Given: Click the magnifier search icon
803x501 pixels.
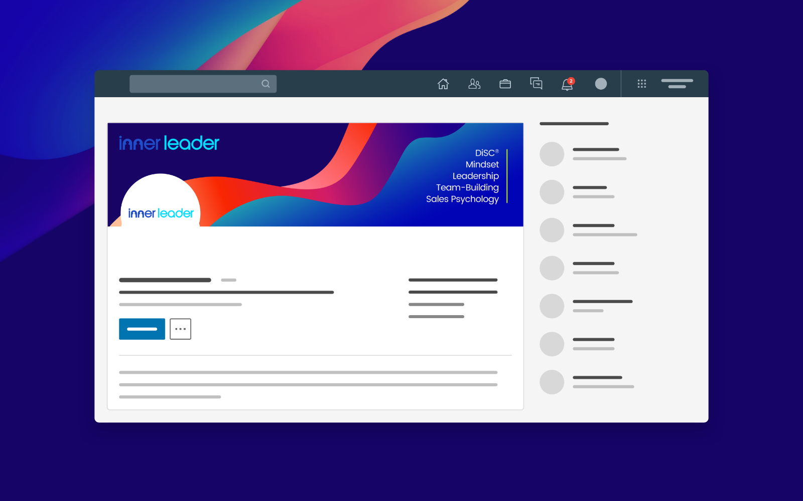Looking at the screenshot, I should (265, 84).
